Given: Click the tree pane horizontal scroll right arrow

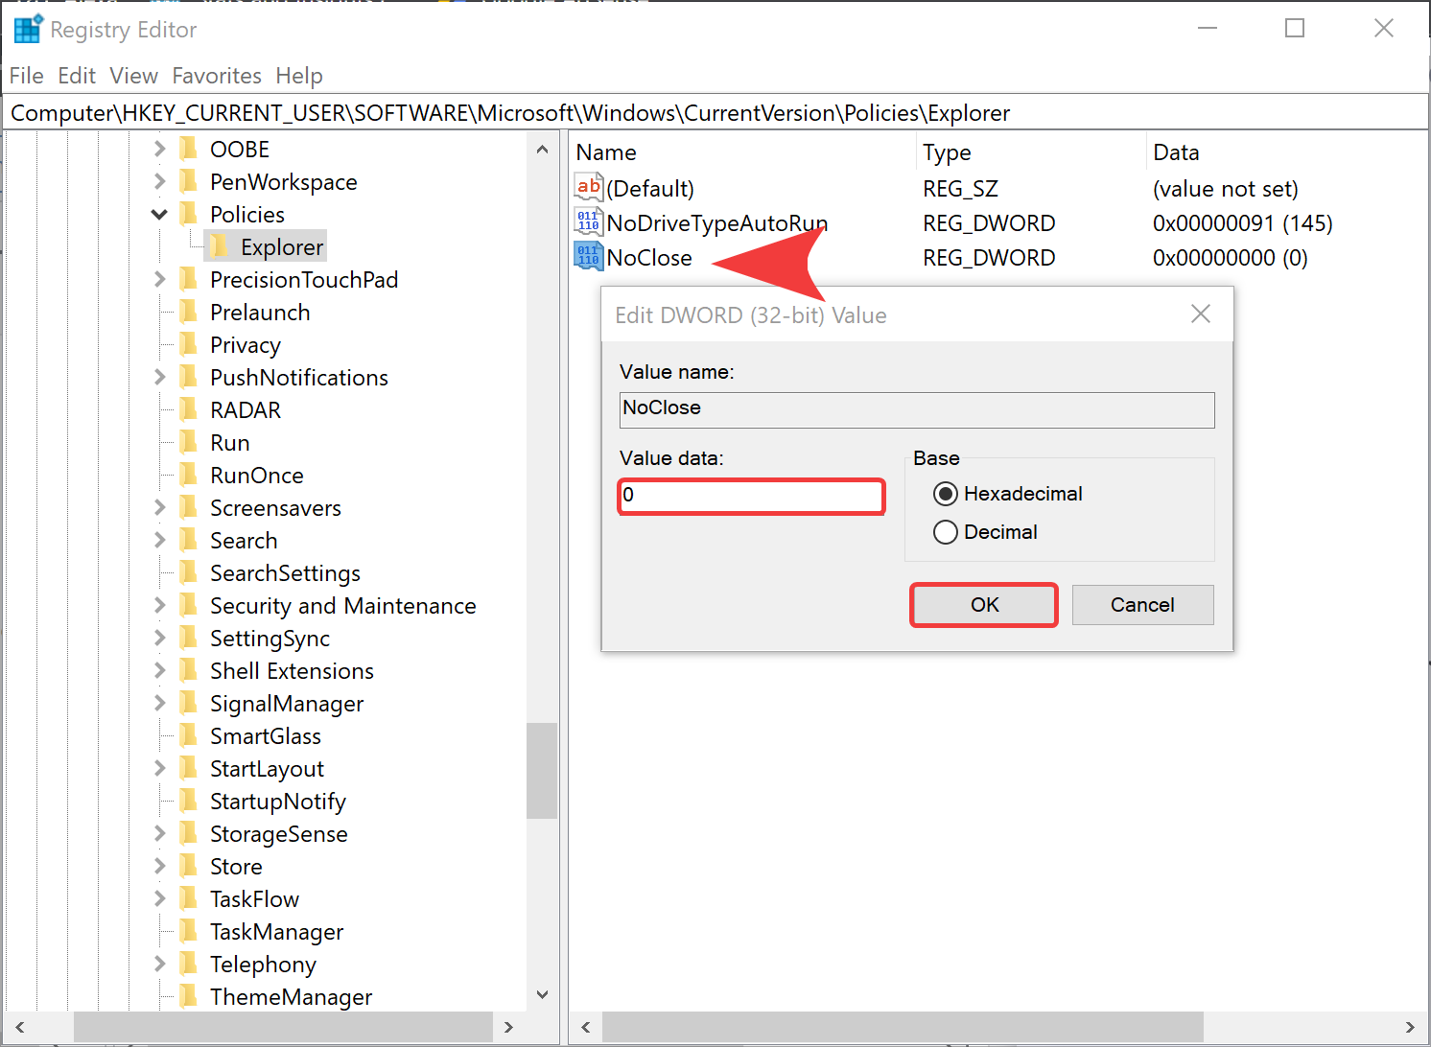Looking at the screenshot, I should coord(508,1027).
